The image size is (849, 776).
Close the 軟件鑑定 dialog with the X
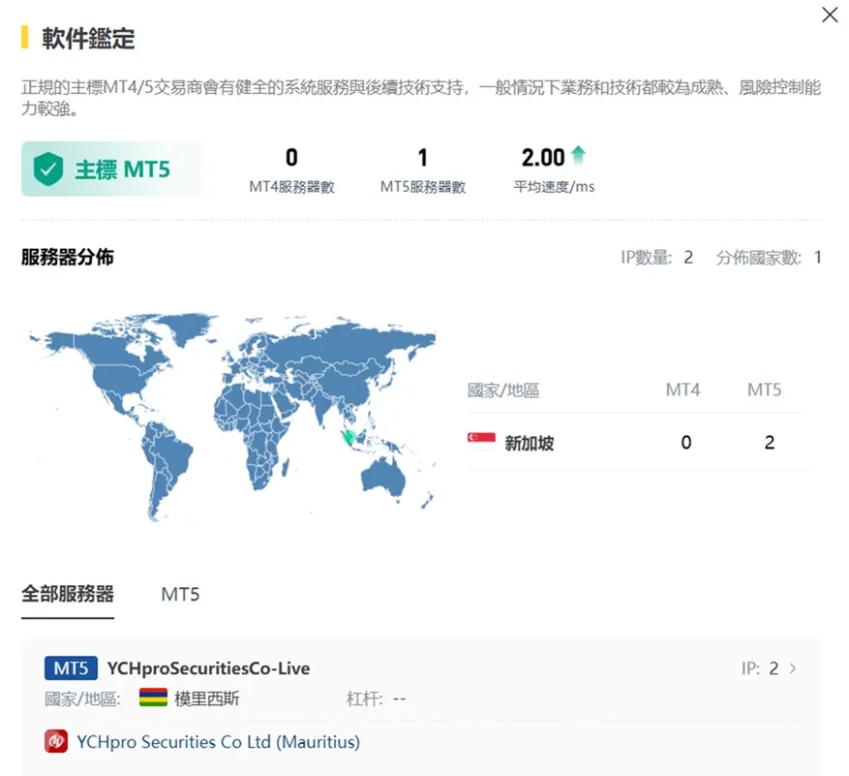(x=830, y=15)
